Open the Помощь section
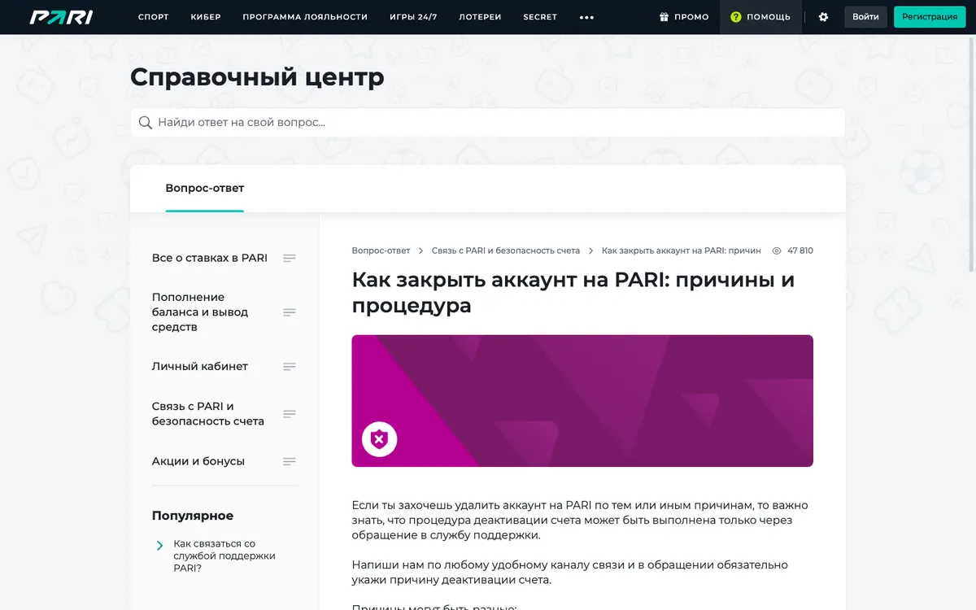 760,17
